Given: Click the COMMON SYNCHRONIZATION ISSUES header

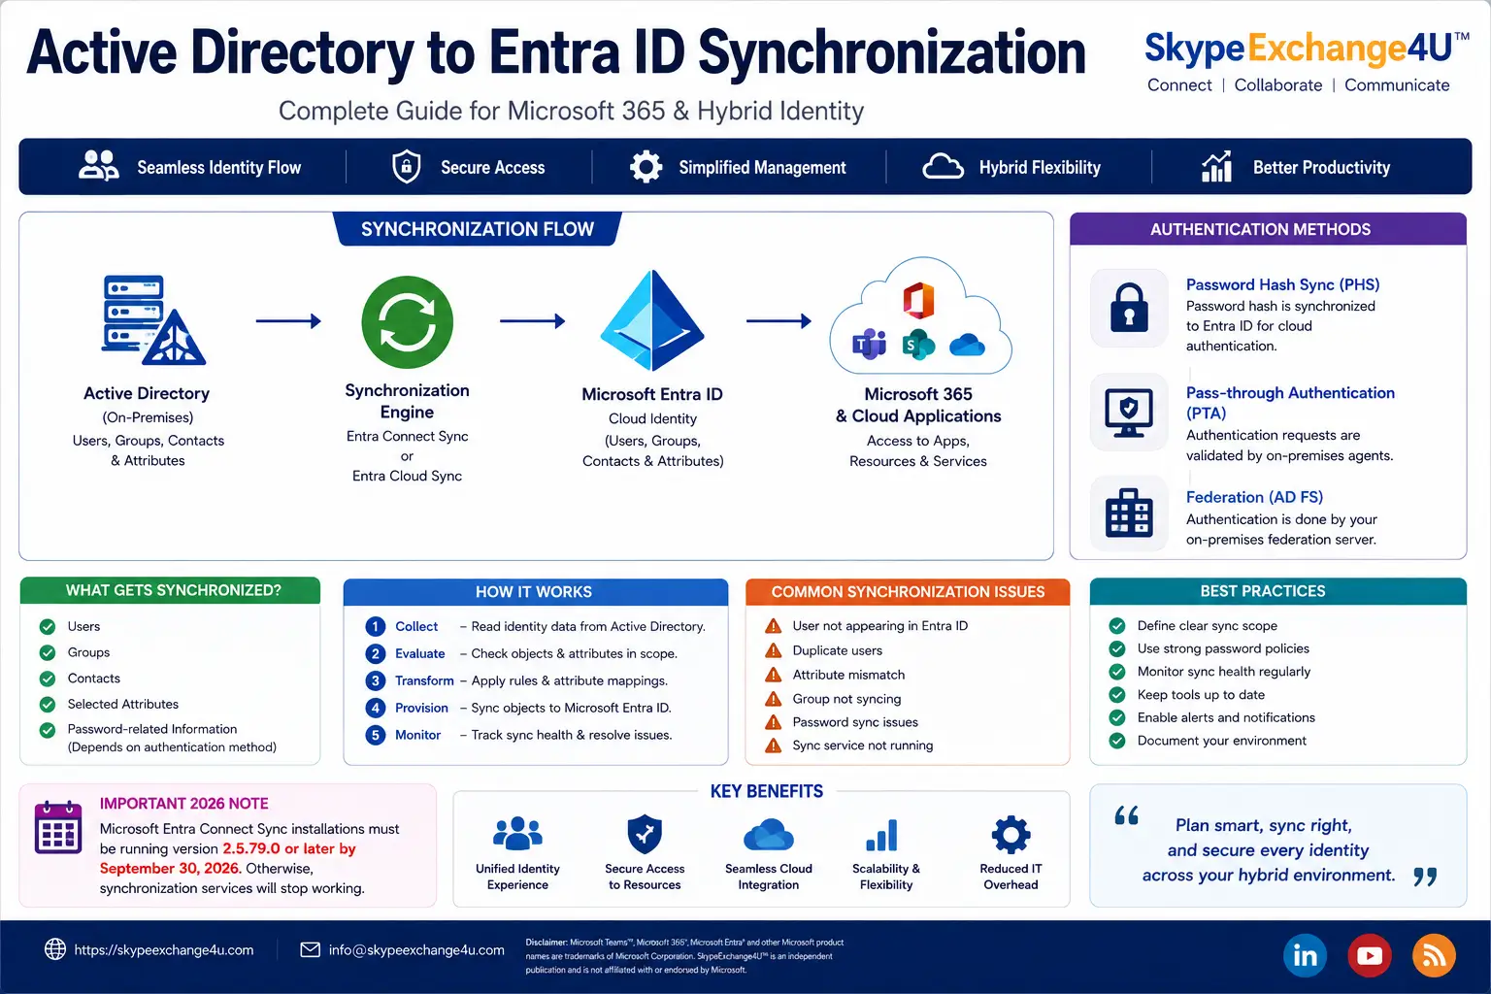Looking at the screenshot, I should coord(908,592).
